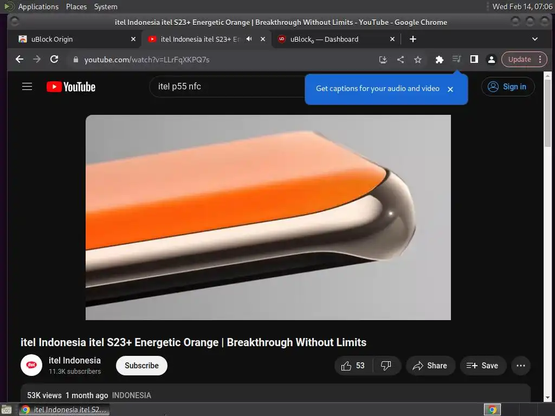Save the video to a playlist

[483, 366]
